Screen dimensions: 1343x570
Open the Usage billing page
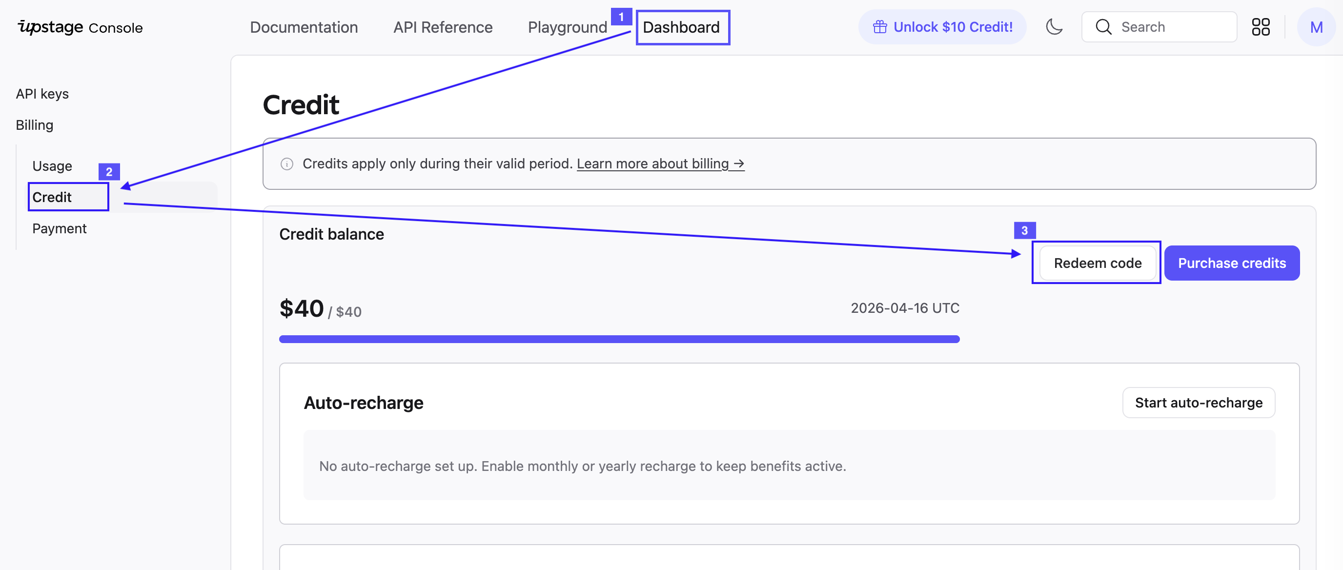coord(52,166)
